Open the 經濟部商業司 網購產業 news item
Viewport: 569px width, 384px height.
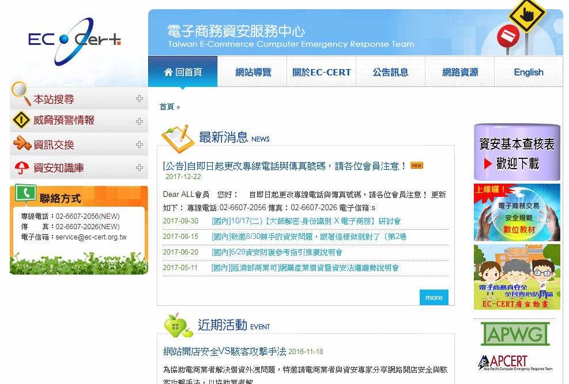coord(305,268)
